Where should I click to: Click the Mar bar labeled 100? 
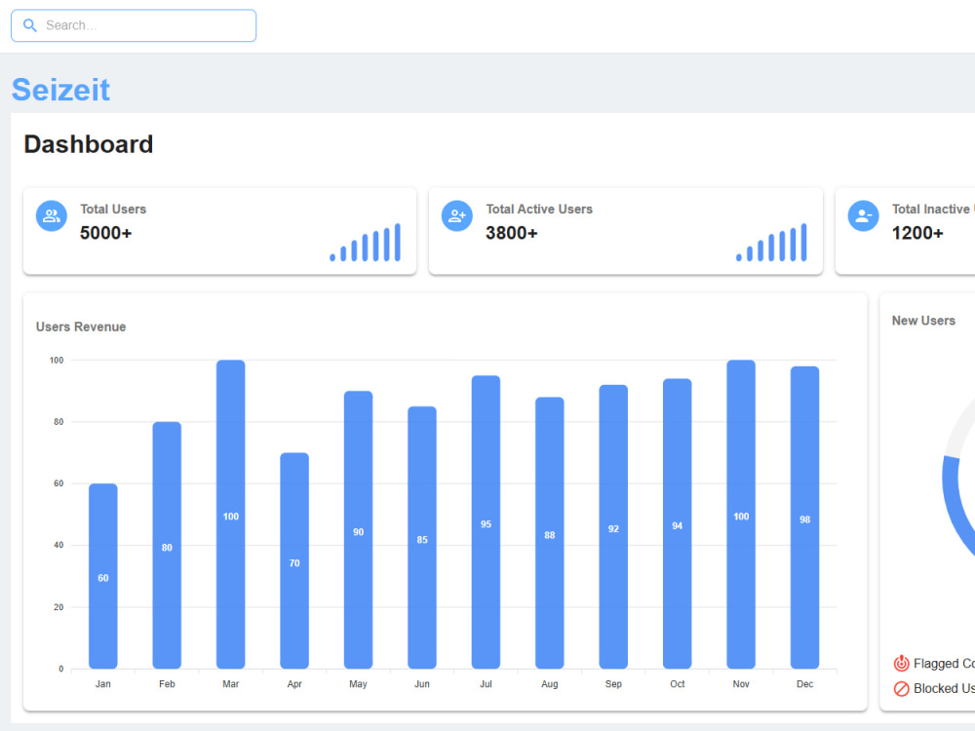click(x=231, y=515)
